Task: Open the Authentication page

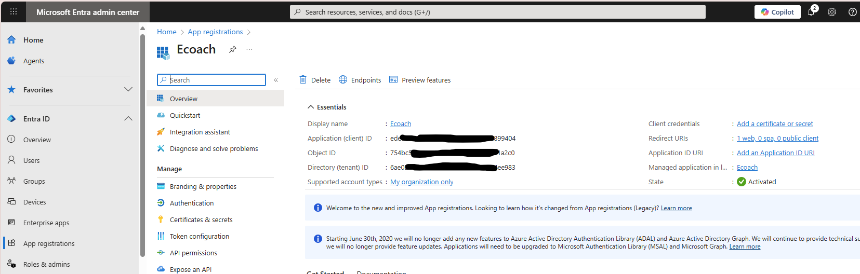Action: point(192,203)
